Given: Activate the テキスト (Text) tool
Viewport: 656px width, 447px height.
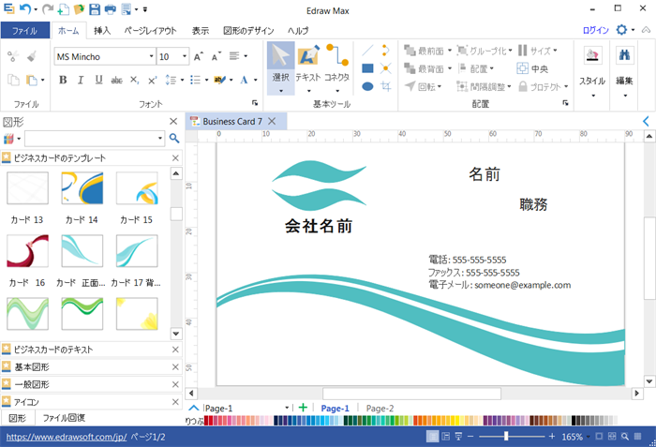Looking at the screenshot, I should pos(308,66).
